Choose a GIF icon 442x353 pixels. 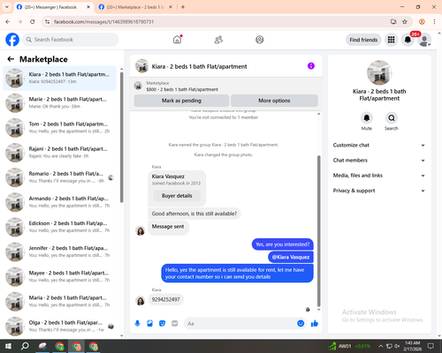175,324
